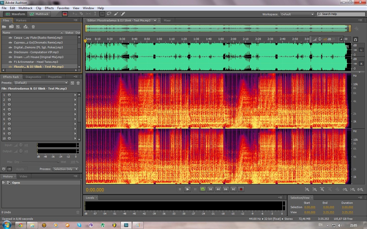
Task: Click the Mix Dry/Wet slider handle
Action: click(58, 162)
